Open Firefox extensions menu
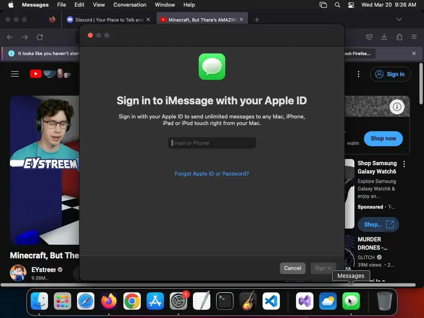This screenshot has height=318, width=424. (399, 37)
